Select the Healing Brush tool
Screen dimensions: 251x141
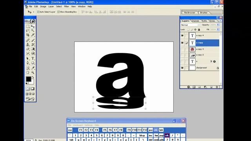tap(28, 40)
